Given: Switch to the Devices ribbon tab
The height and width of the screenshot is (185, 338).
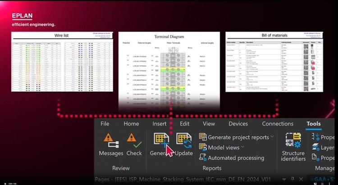Looking at the screenshot, I should 238,124.
